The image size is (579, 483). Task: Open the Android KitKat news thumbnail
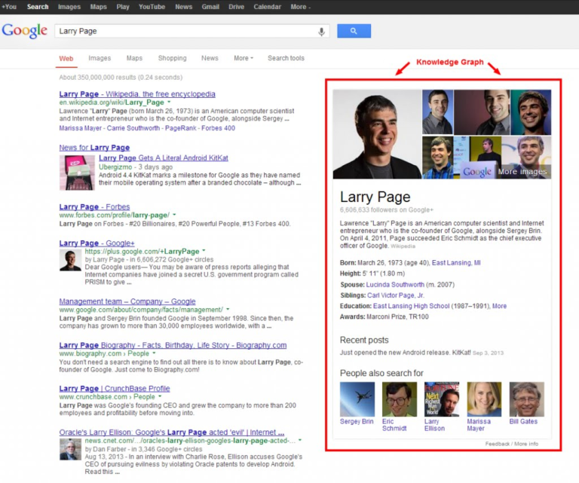click(77, 172)
